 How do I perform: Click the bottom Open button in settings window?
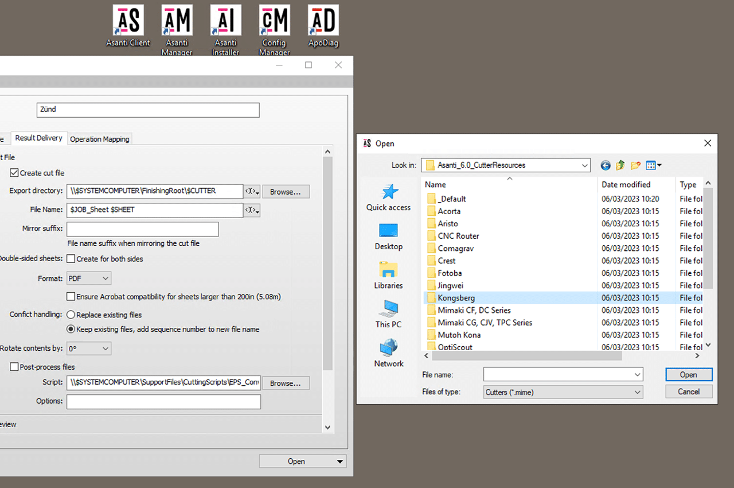[296, 462]
